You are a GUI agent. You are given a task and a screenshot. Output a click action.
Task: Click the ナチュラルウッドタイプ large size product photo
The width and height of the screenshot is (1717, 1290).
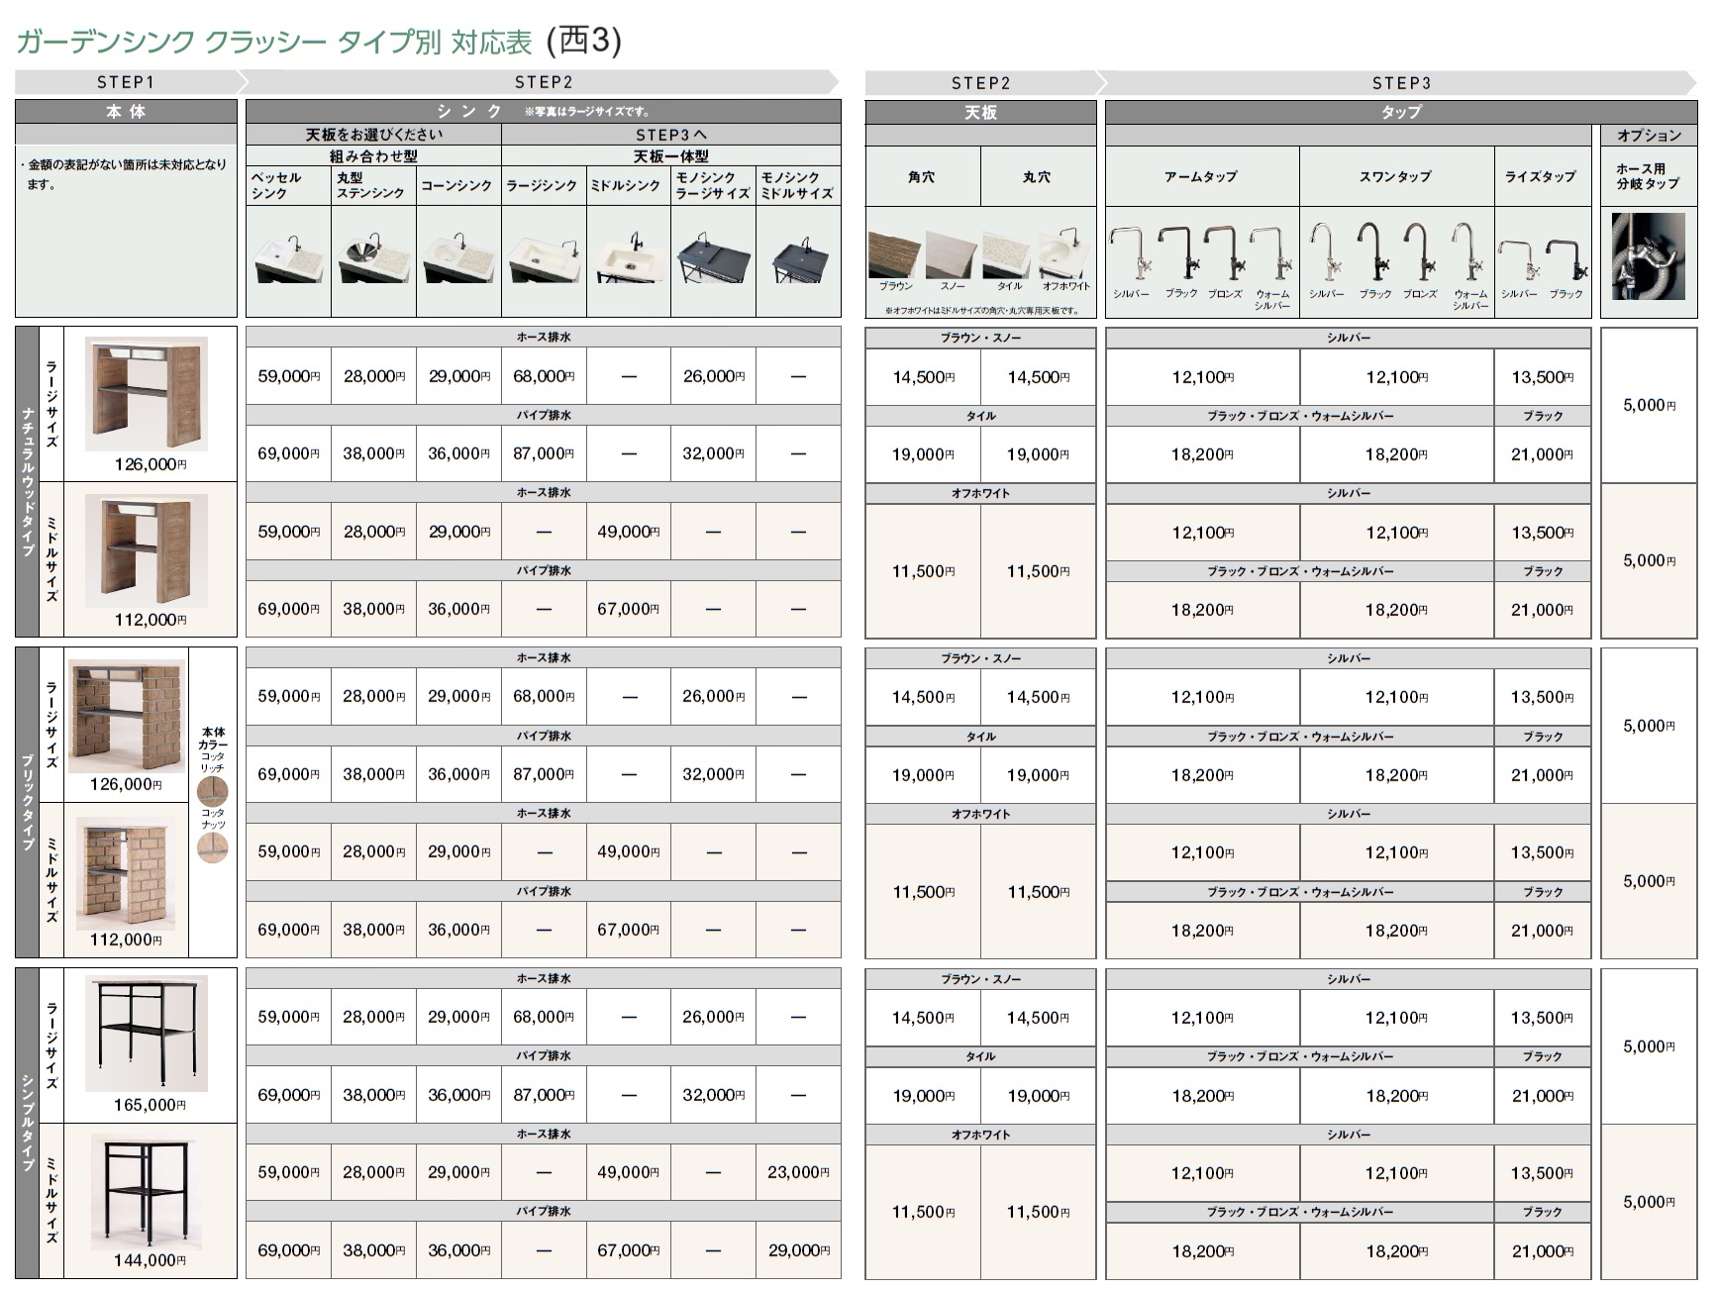147,394
